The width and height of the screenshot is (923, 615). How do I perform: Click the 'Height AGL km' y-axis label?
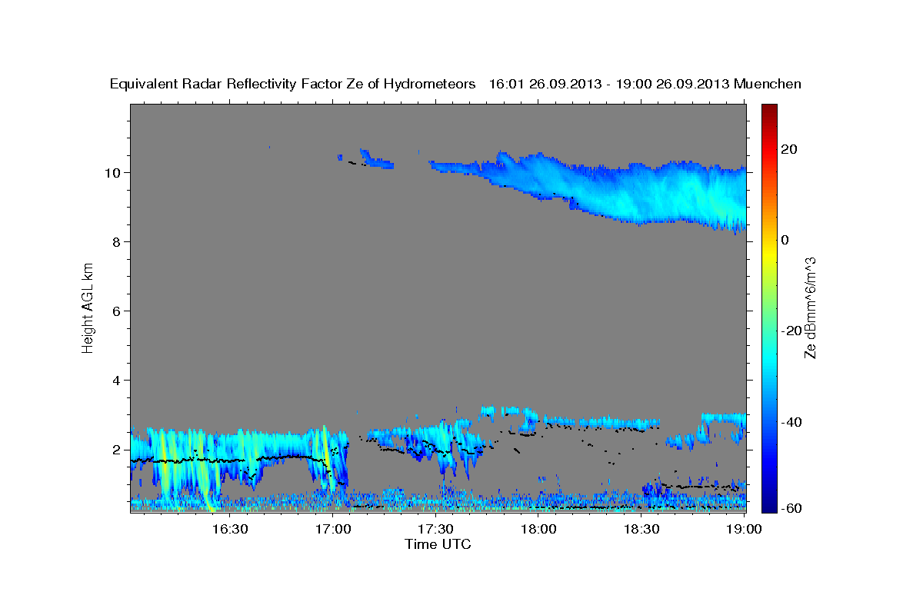[x=88, y=307]
